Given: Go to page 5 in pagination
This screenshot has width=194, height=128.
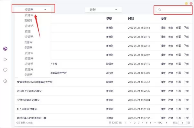Looking at the screenshot, I should click(146, 123).
